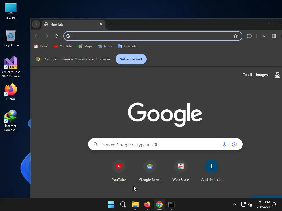This screenshot has width=282, height=211.
Task: Reload the page with refresh icon
Action: coord(56,36)
